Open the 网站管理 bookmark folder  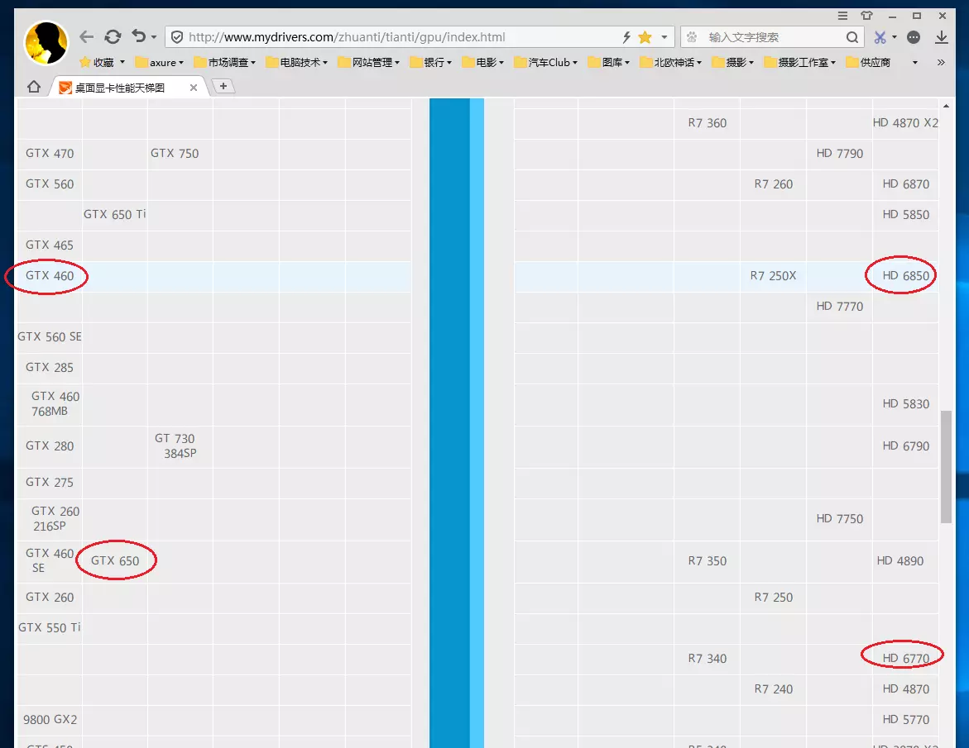(369, 62)
